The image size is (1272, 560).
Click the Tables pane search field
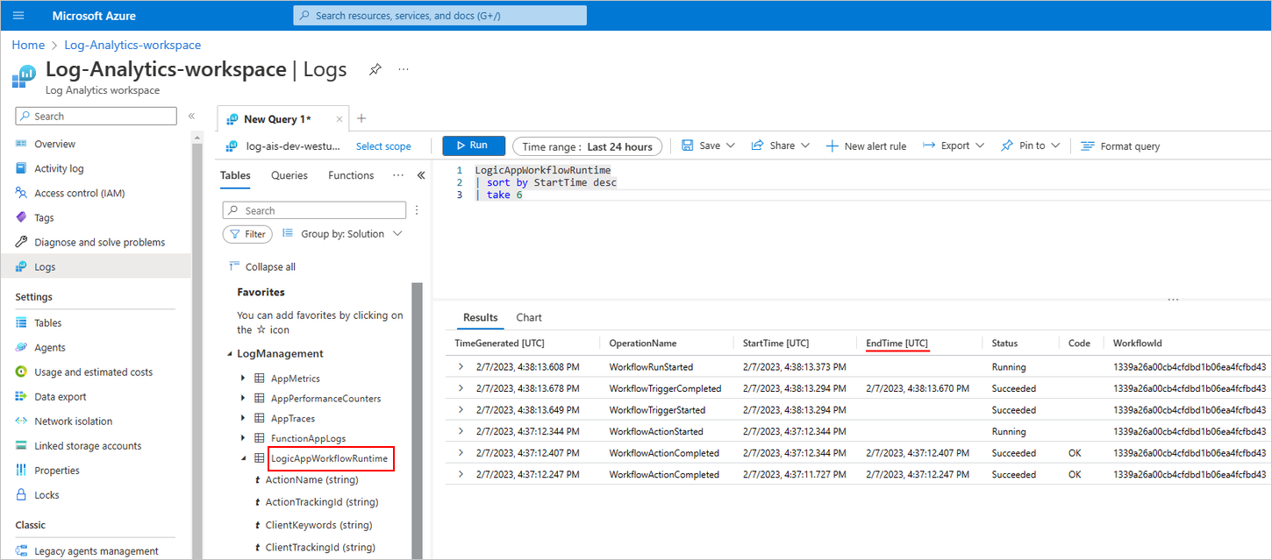[313, 209]
